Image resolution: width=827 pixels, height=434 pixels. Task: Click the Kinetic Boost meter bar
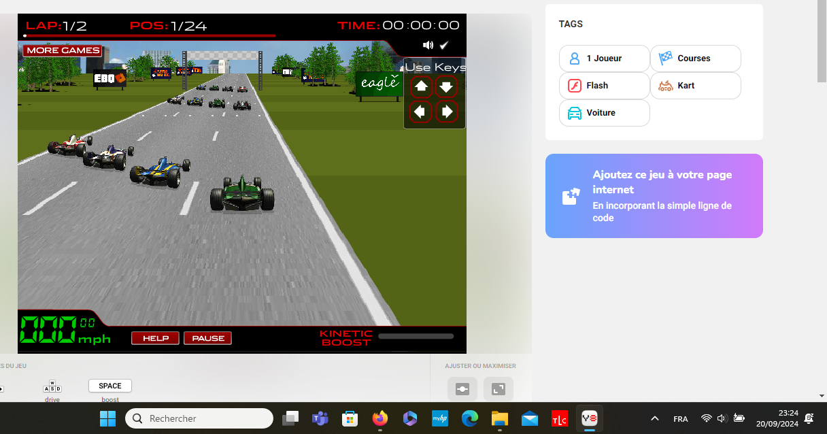tap(416, 336)
